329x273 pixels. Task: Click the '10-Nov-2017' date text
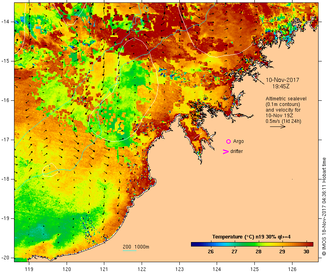[x=282, y=80]
